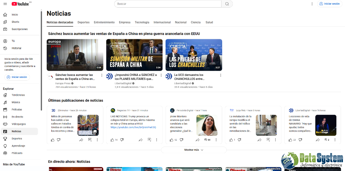Dislike the 20minutos post
This screenshot has height=171, width=345.
[59, 140]
